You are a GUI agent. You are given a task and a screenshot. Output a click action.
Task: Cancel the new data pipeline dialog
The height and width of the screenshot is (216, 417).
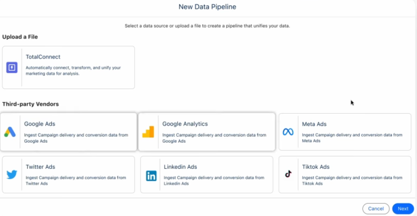376,209
